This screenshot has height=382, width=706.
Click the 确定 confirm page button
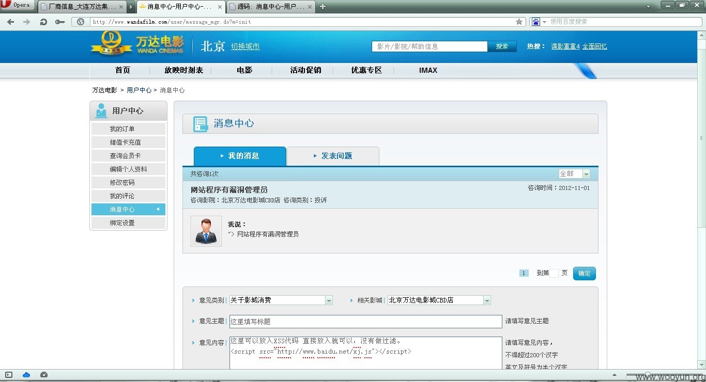tap(585, 274)
